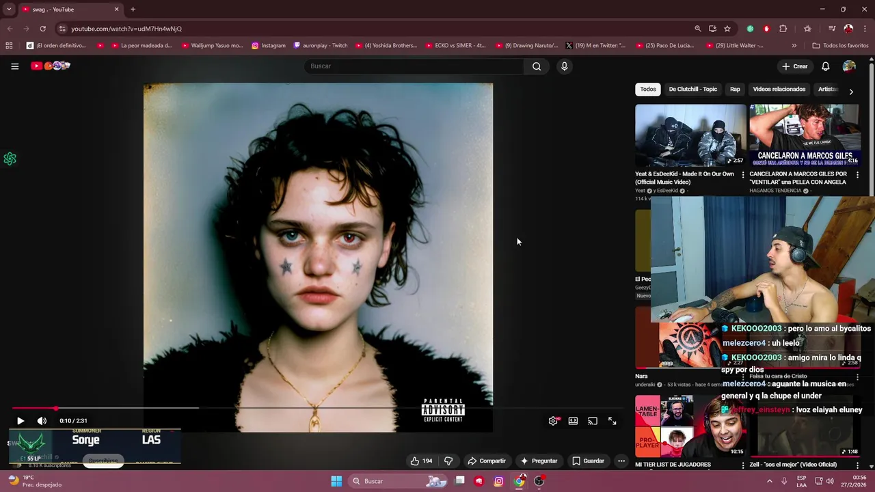
Task: Open the Windows Start button
Action: (x=336, y=481)
